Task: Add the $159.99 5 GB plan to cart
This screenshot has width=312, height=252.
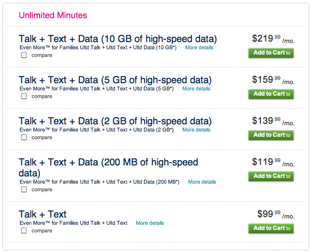Action: click(271, 94)
